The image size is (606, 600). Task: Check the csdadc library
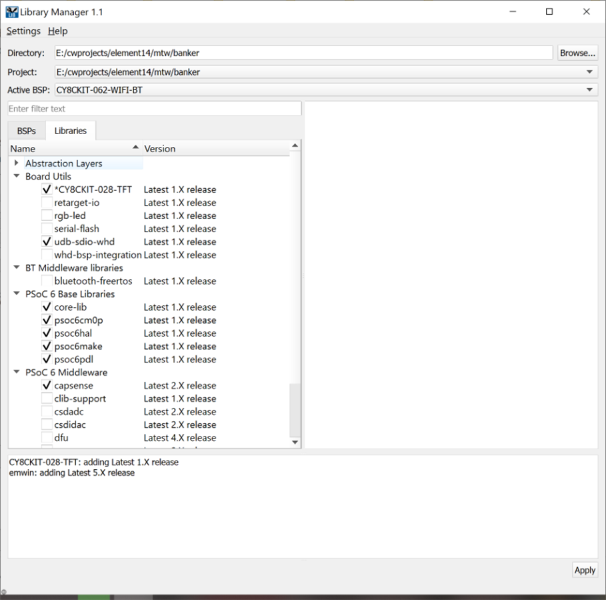47,412
